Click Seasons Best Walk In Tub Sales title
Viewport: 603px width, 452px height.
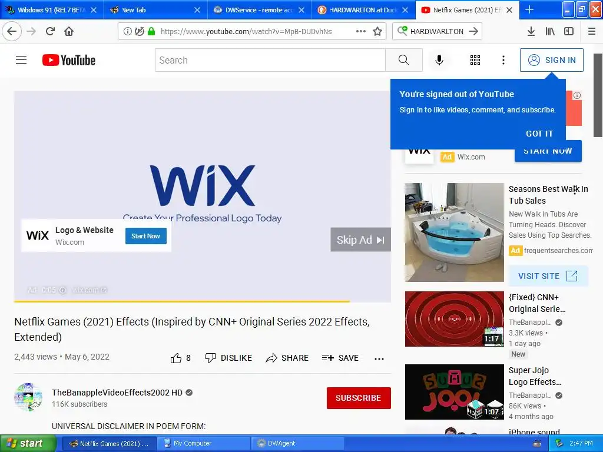click(548, 195)
